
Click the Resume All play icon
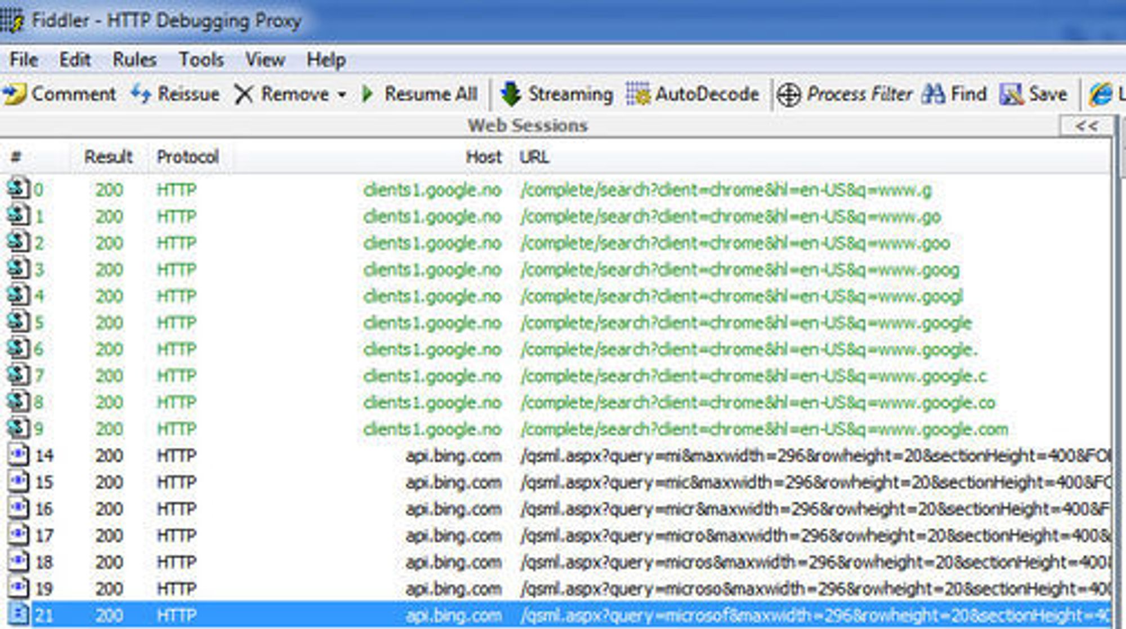pyautogui.click(x=368, y=94)
